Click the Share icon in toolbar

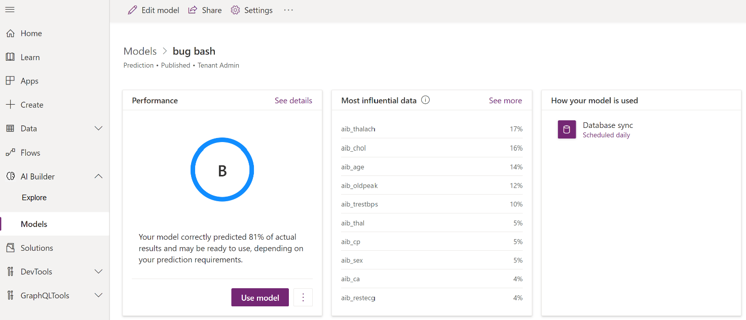point(193,10)
